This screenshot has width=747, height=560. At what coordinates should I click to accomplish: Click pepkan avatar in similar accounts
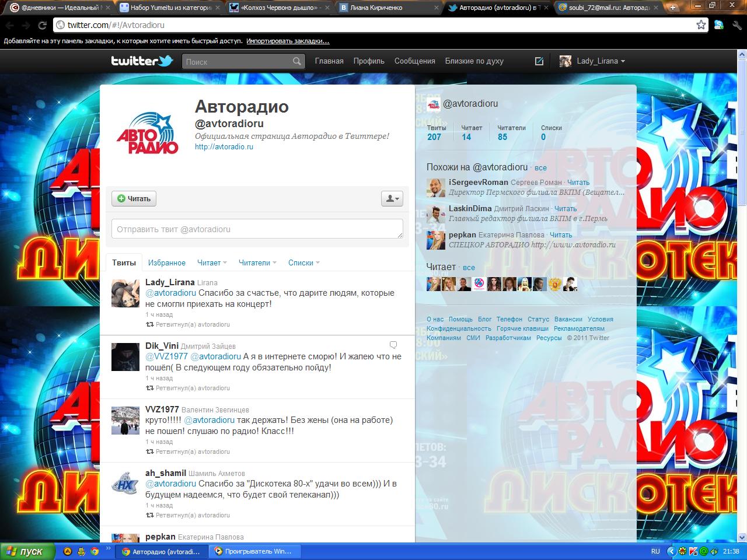tap(436, 240)
